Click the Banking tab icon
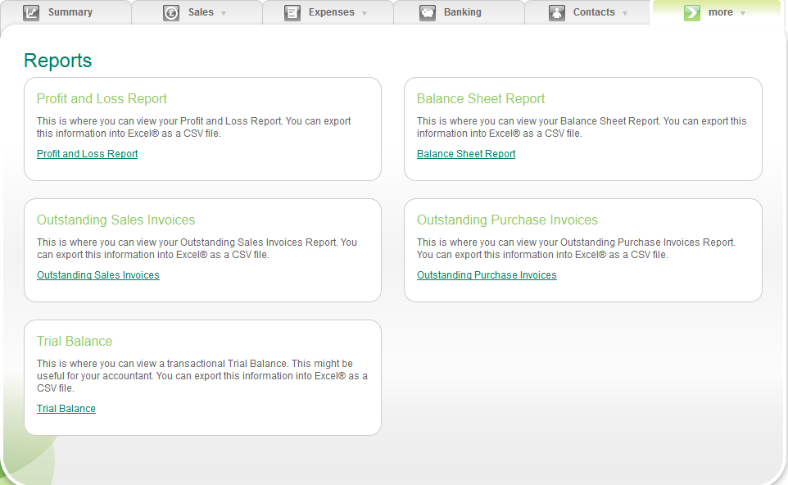The width and height of the screenshot is (788, 485). coord(428,12)
